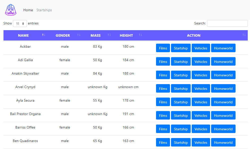Show Films for Ackbar

tap(163, 48)
